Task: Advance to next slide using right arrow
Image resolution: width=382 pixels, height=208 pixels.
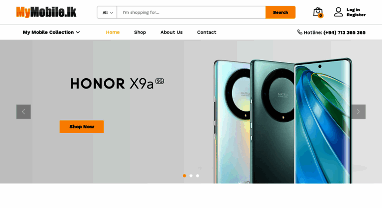Action: tap(358, 112)
